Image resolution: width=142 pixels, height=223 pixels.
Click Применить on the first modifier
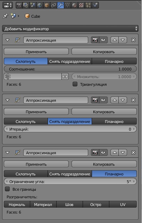(x=36, y=52)
